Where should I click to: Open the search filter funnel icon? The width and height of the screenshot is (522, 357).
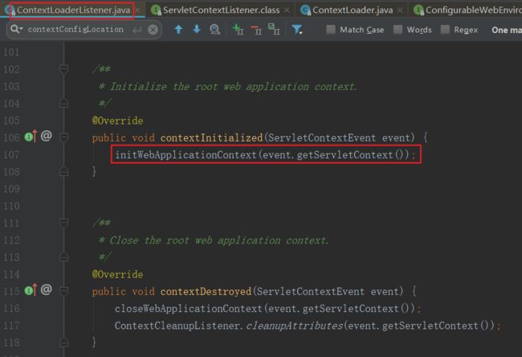297,30
